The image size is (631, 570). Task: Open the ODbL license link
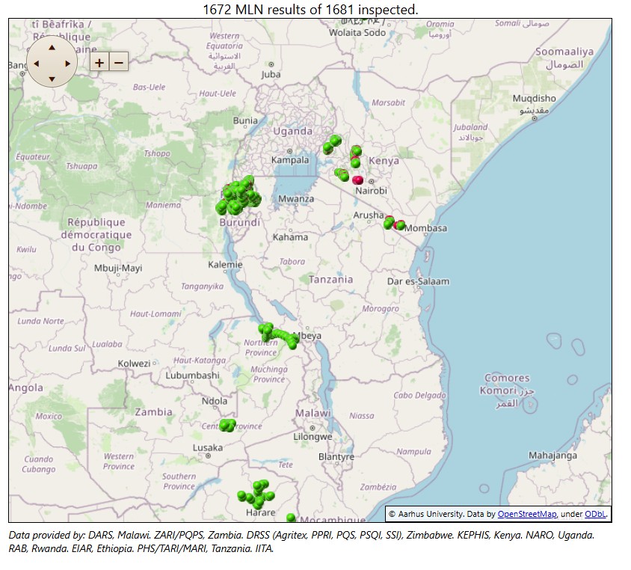click(x=595, y=515)
